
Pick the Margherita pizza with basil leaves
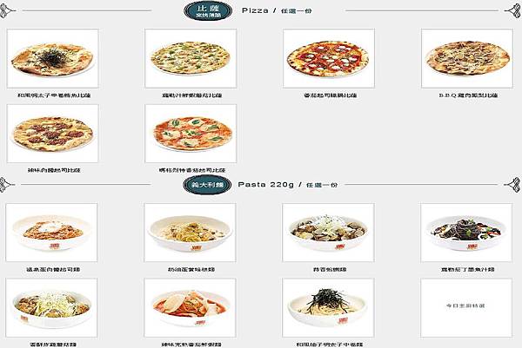tap(191, 134)
